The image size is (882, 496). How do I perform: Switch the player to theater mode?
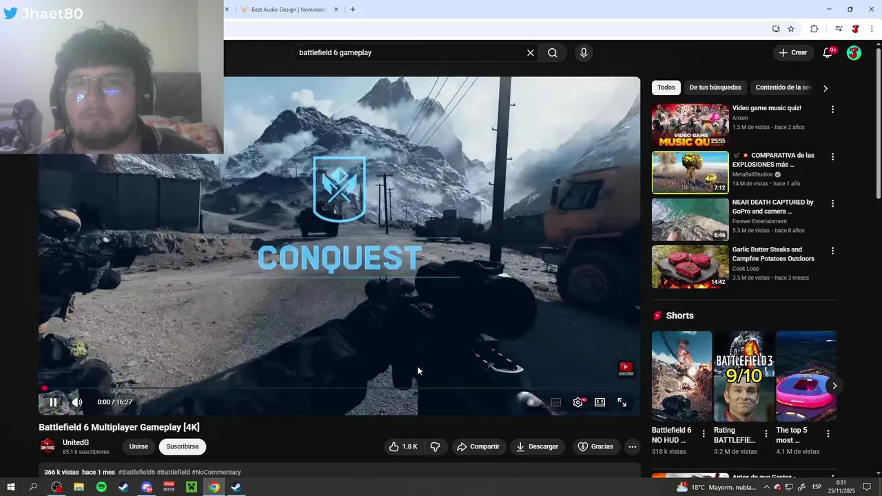click(600, 402)
